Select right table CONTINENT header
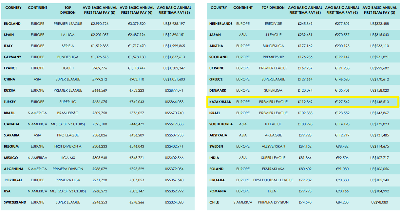Image resolution: width=402 pixels, height=213 pixels. pyautogui.click(x=243, y=8)
